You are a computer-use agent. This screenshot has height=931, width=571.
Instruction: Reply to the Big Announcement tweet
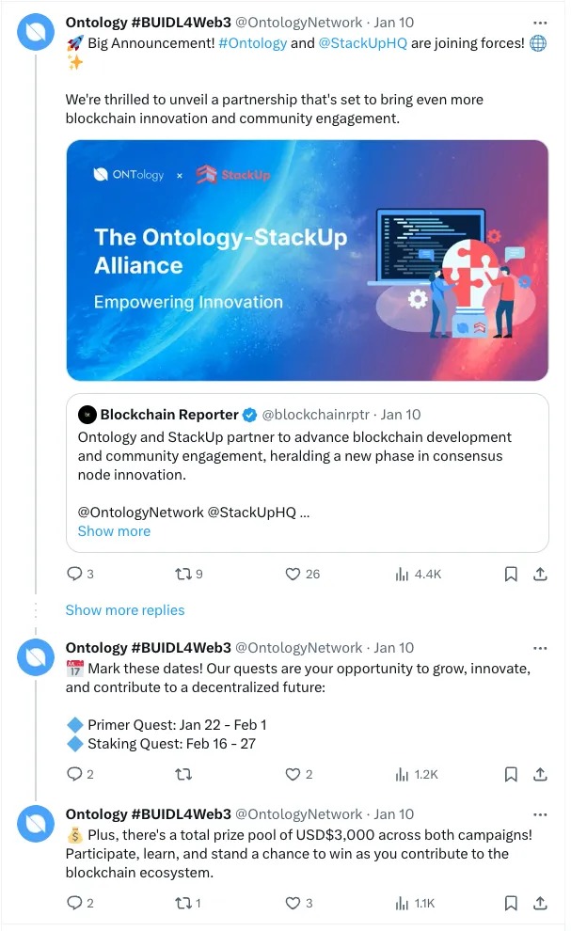click(74, 574)
